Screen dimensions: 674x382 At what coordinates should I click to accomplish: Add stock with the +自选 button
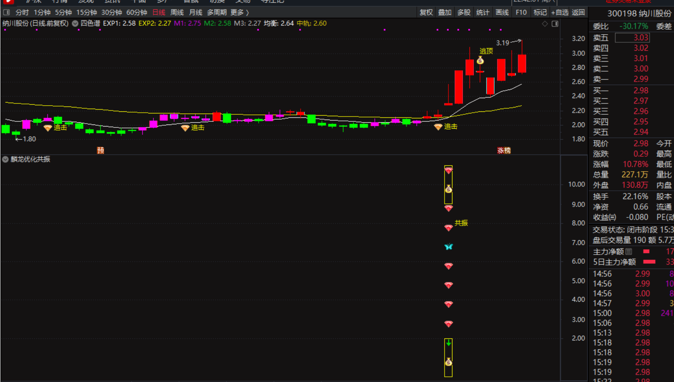[559, 12]
